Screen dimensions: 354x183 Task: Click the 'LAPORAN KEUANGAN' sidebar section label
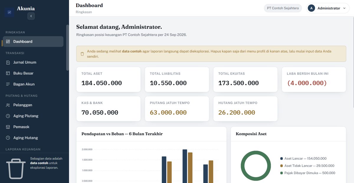23,149
